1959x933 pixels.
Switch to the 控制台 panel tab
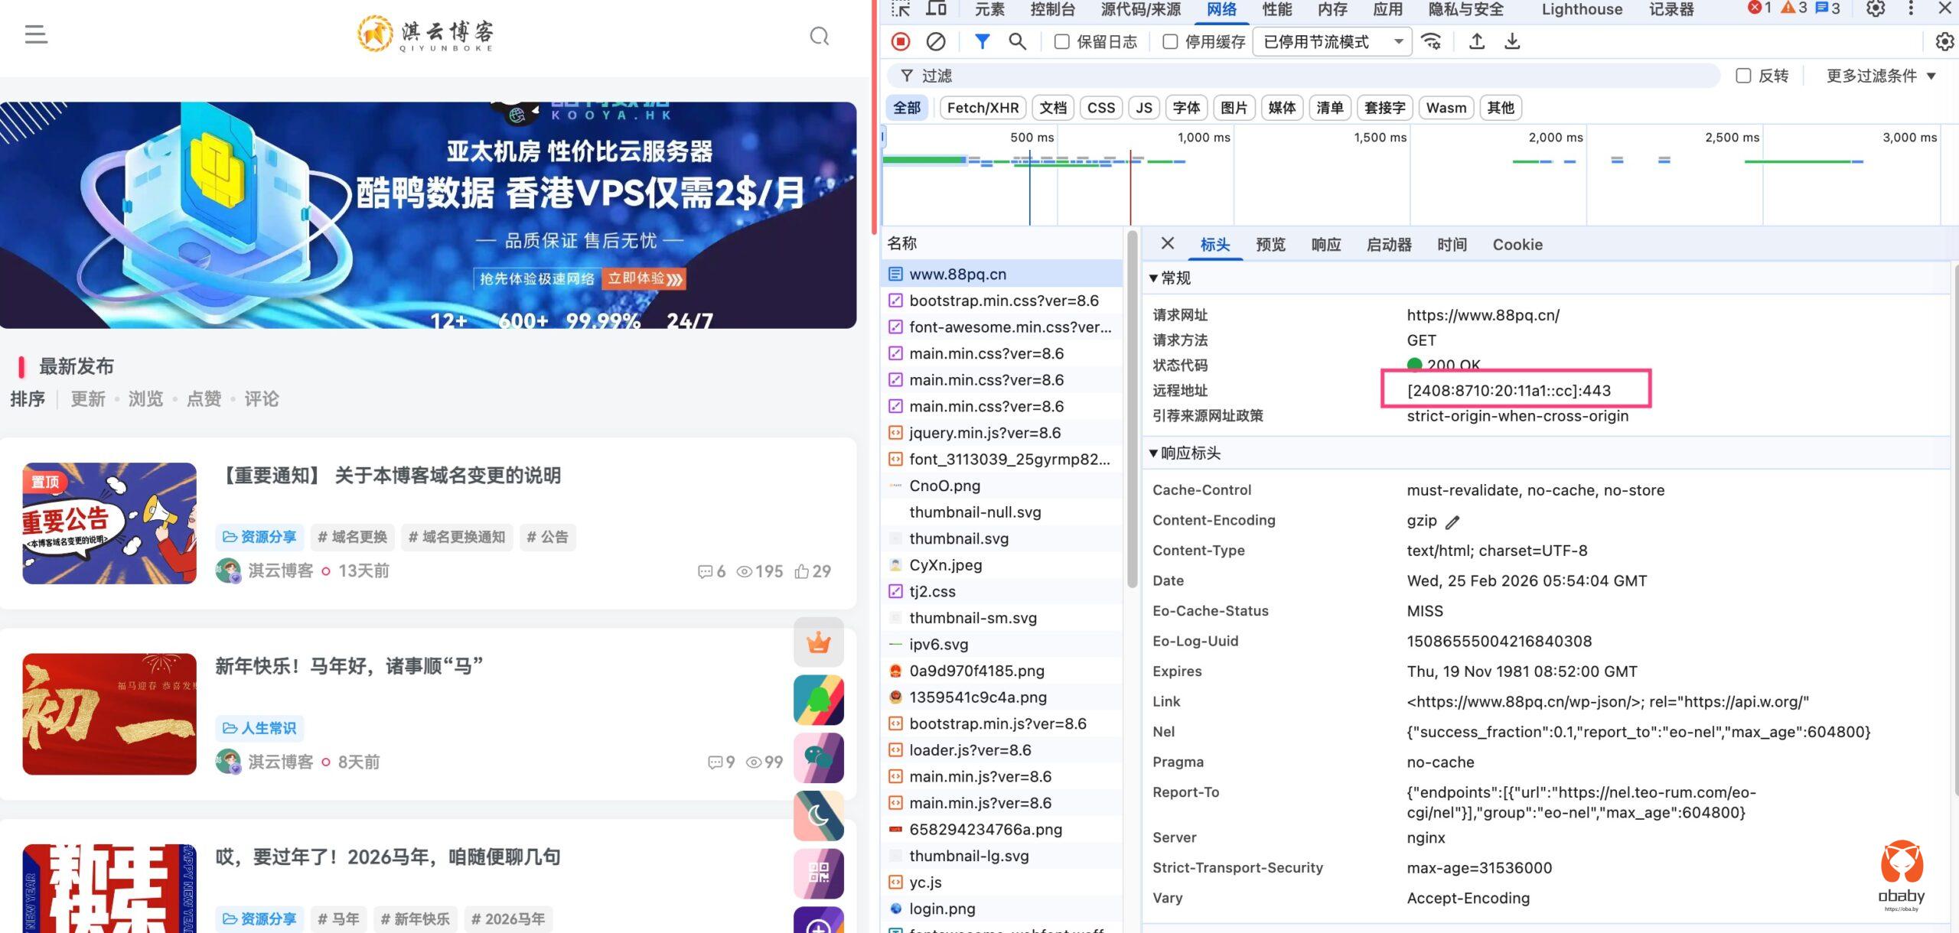pos(1052,9)
